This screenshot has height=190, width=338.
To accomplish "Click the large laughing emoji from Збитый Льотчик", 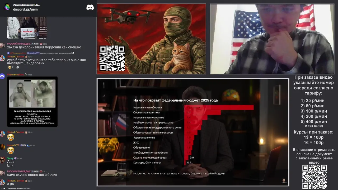I will 11,137.
